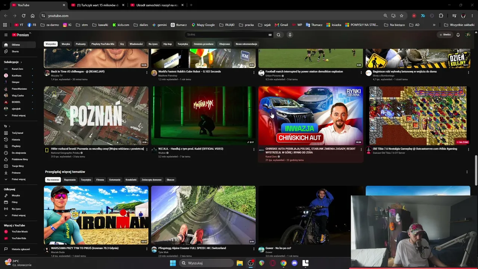
Task: Open File Explorer from the taskbar
Action: (240, 263)
